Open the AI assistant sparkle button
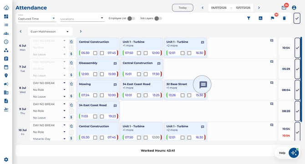 [x=294, y=153]
